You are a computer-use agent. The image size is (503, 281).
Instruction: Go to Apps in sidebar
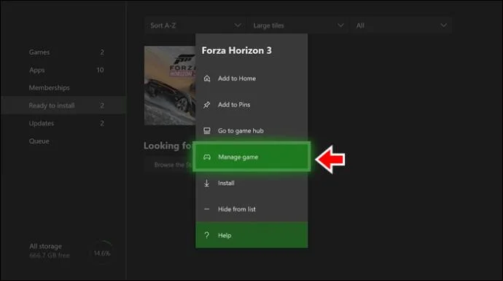point(63,70)
